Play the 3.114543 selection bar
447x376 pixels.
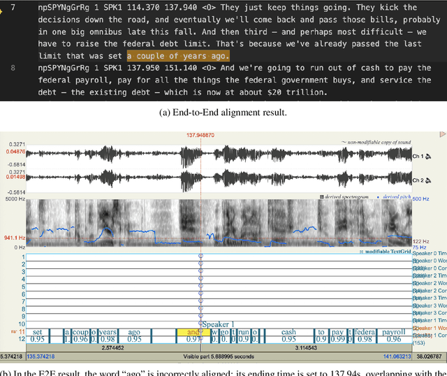coord(307,348)
